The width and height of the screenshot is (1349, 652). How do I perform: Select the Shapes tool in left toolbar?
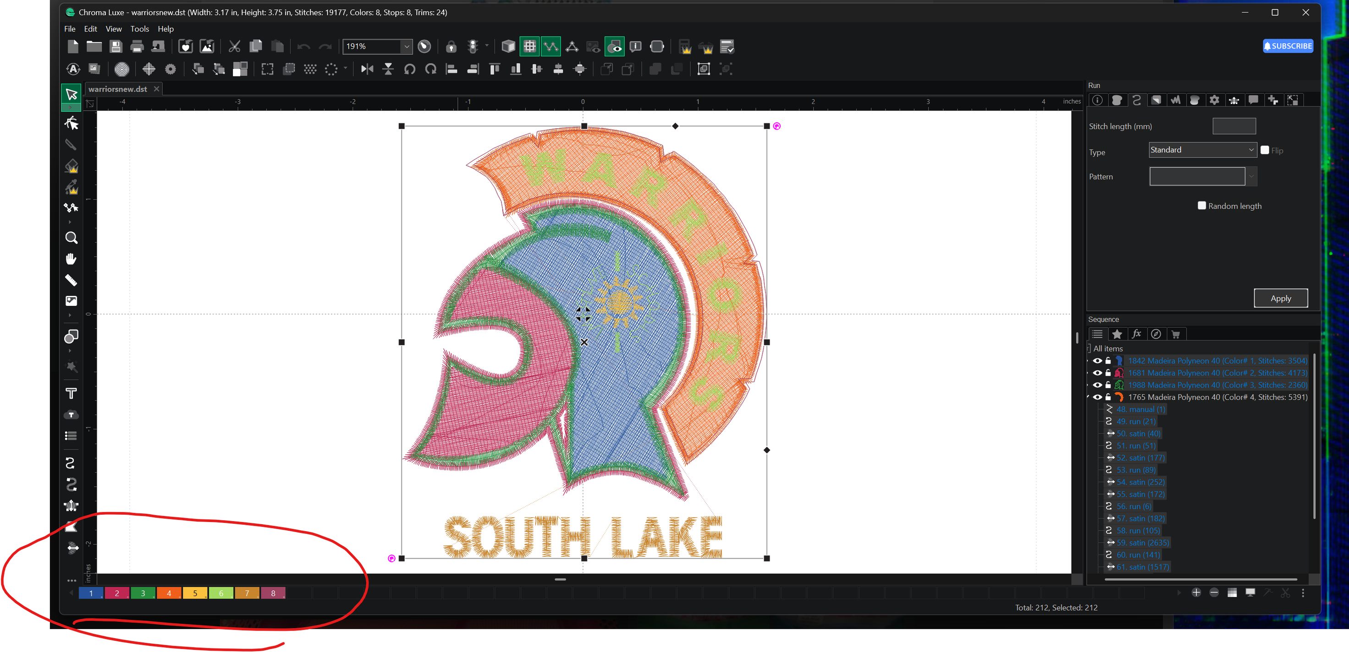click(71, 336)
